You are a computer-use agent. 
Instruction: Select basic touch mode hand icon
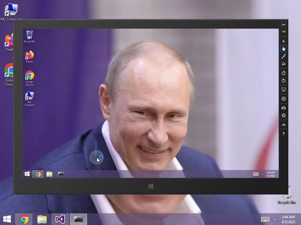[x=284, y=49]
